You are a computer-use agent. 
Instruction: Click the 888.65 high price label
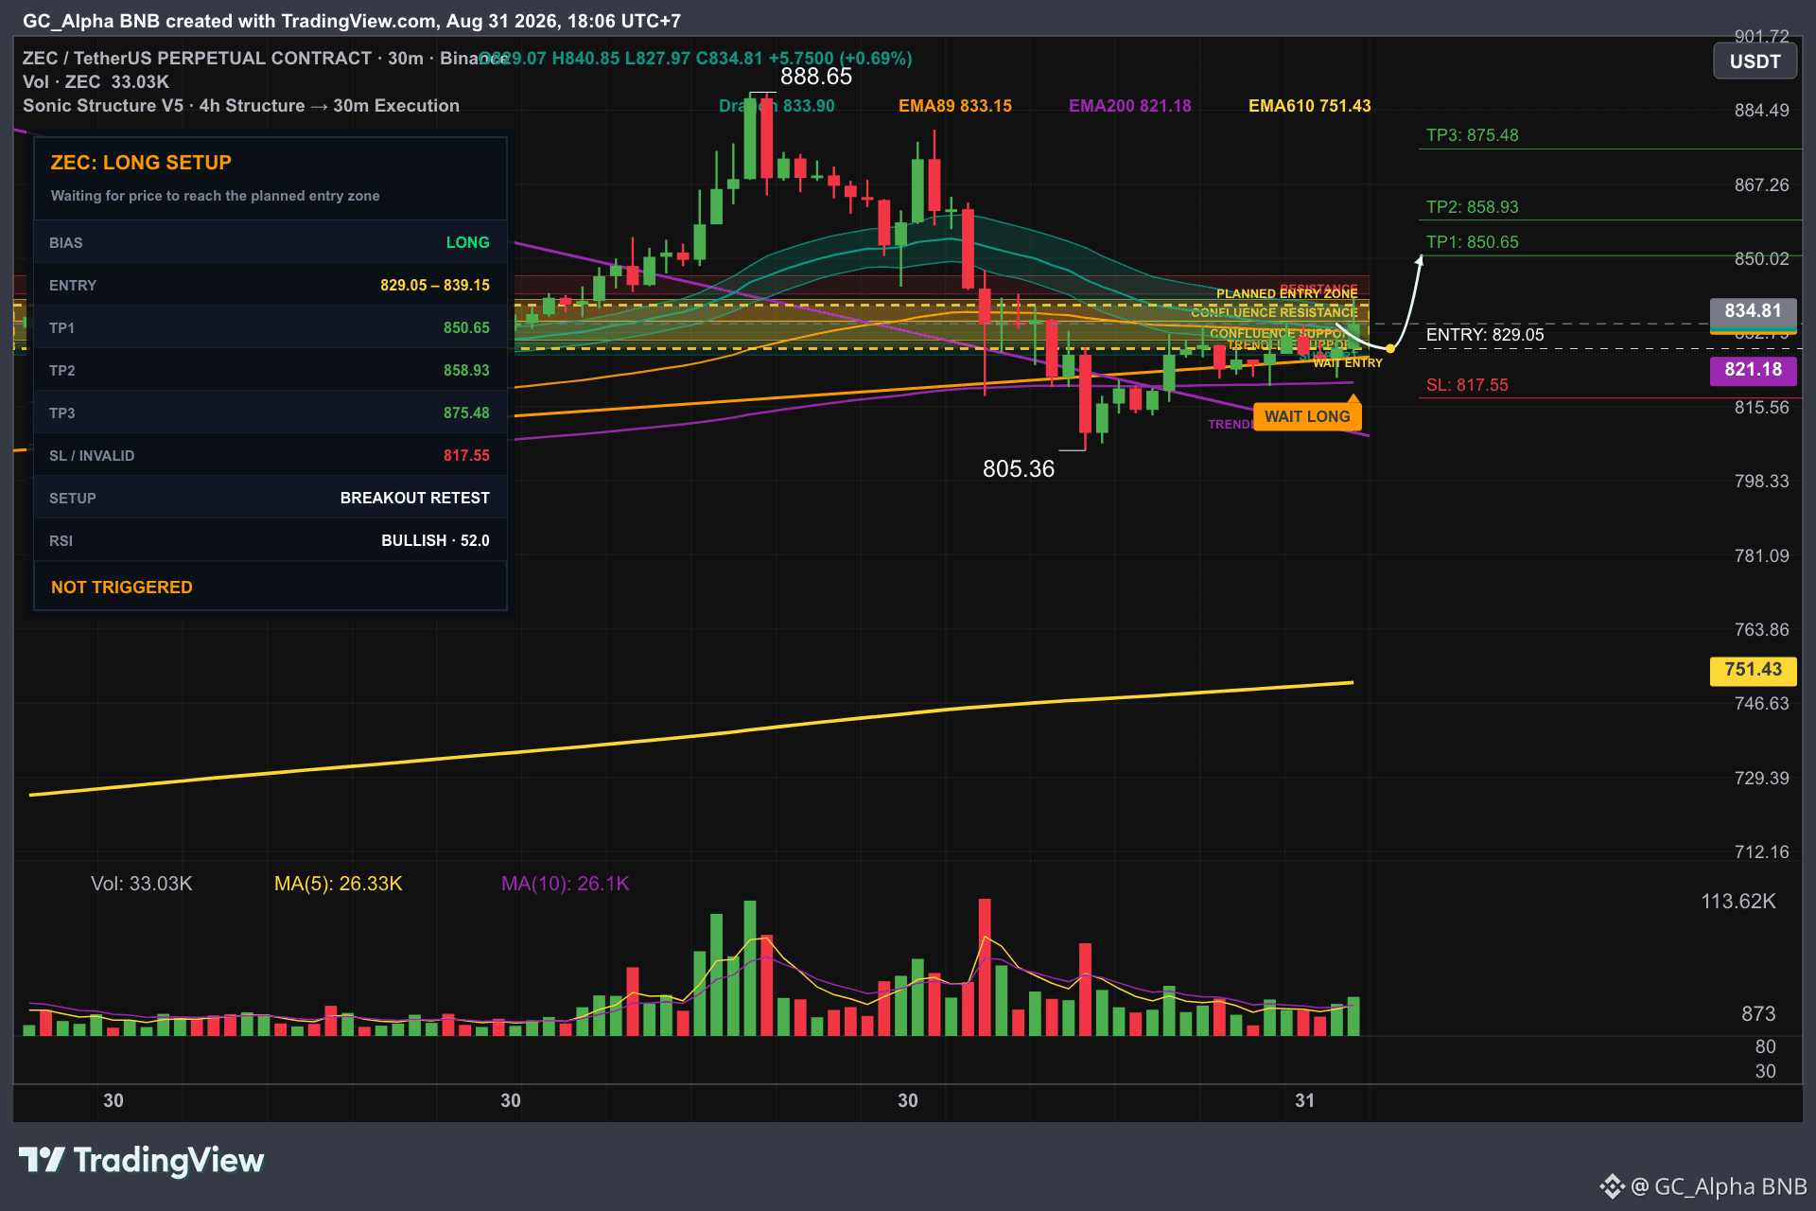tap(816, 77)
